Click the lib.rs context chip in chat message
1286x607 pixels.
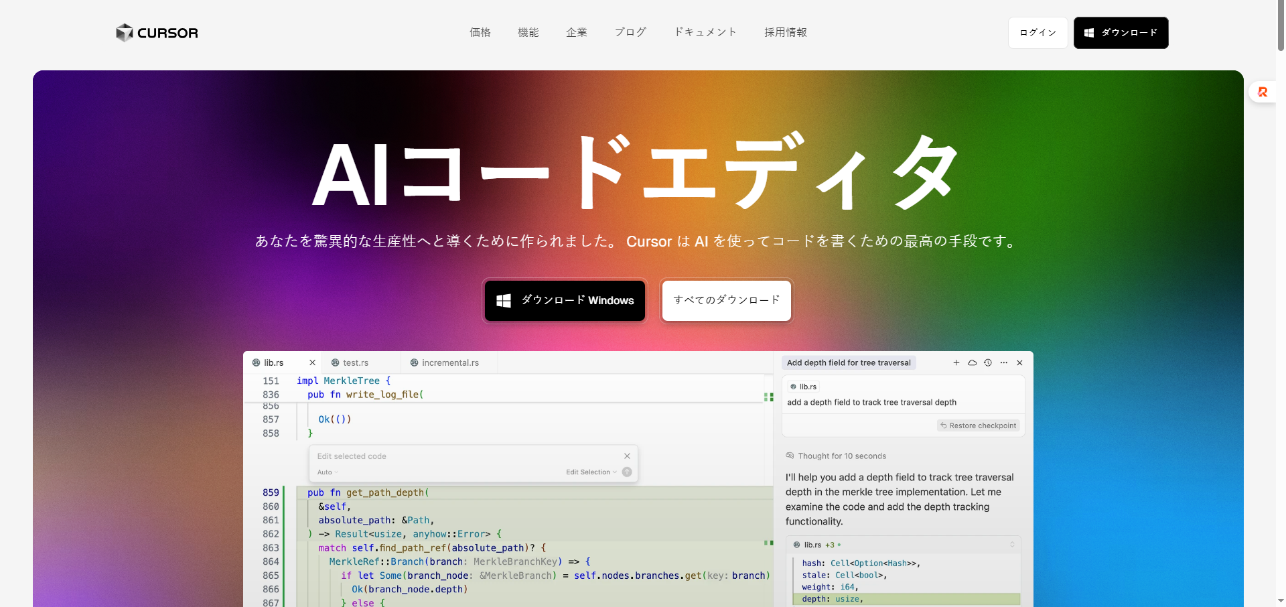(x=803, y=387)
